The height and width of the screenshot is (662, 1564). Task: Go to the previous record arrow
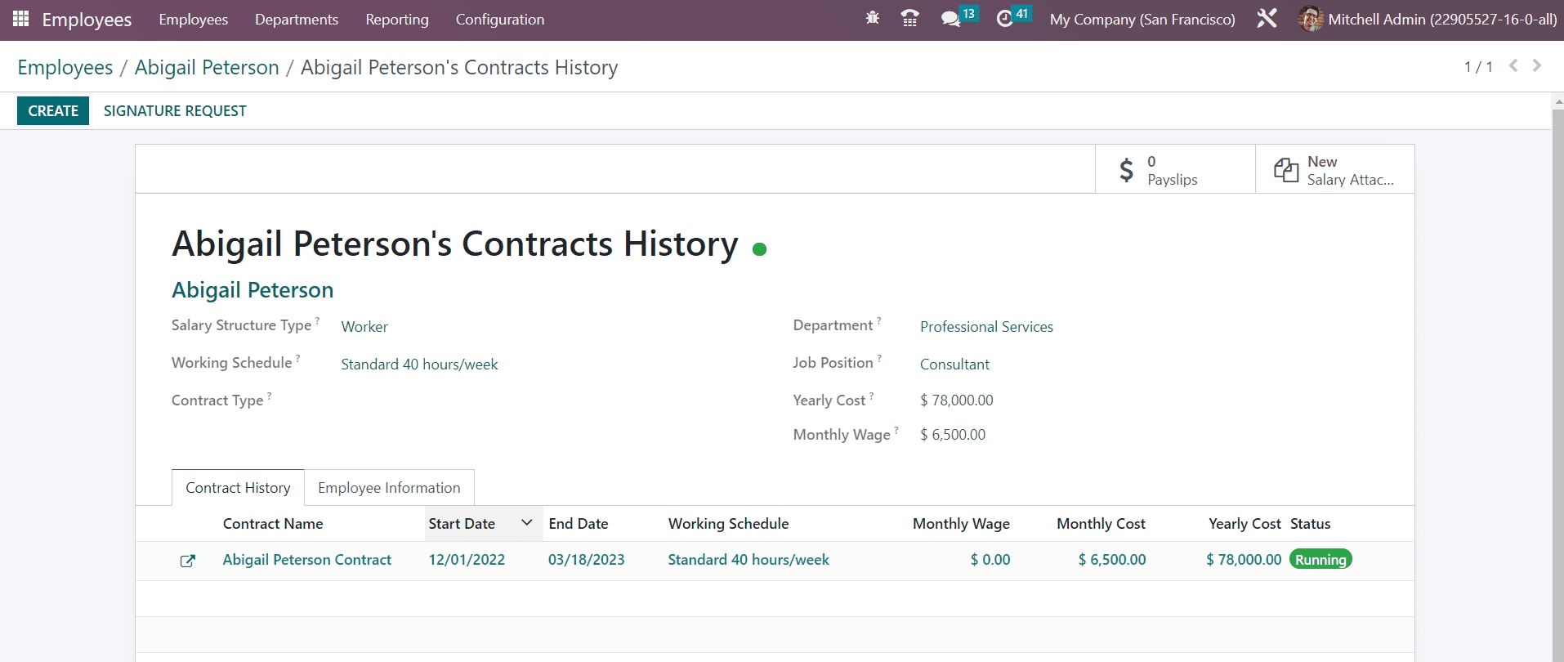coord(1513,65)
